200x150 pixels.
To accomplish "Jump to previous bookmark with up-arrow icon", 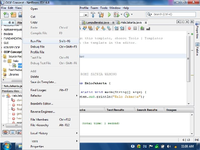I will (97, 28).
